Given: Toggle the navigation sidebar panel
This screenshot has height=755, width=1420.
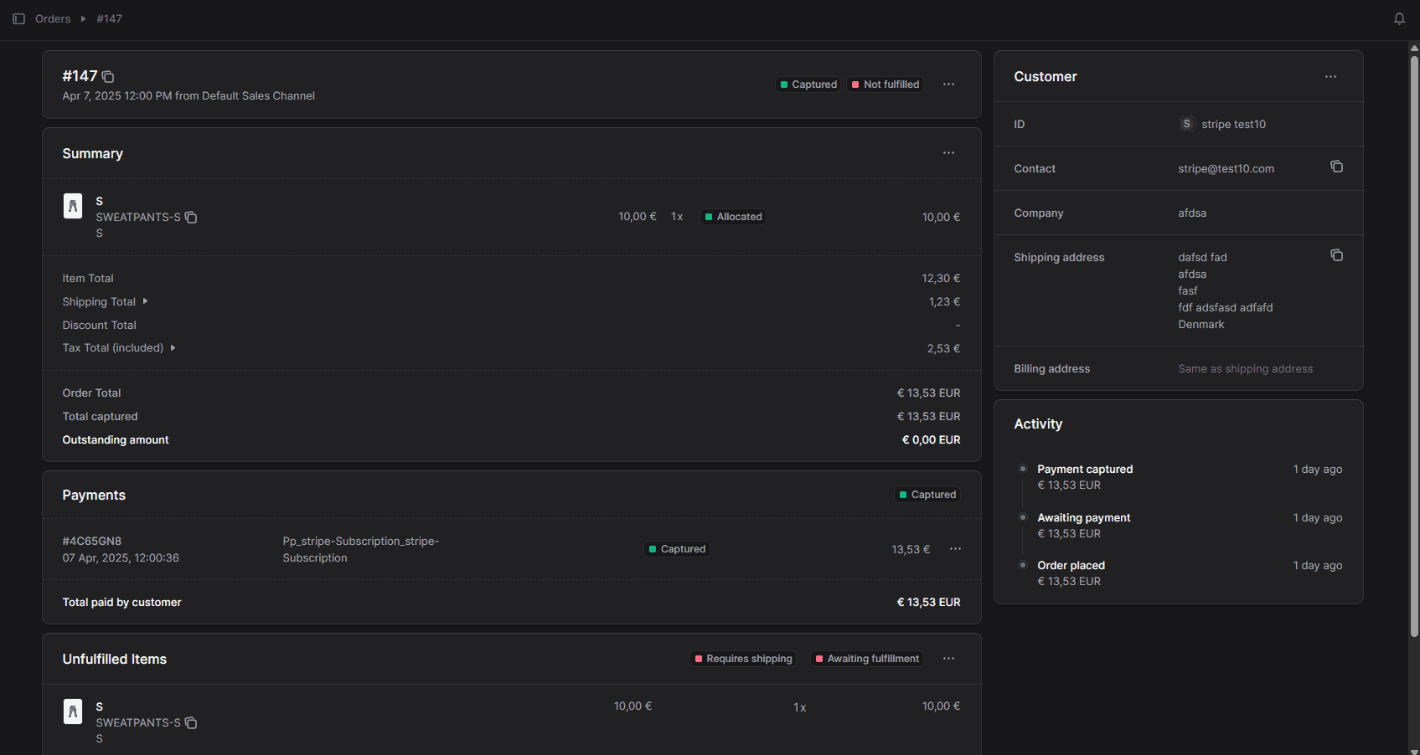Looking at the screenshot, I should click(x=19, y=18).
